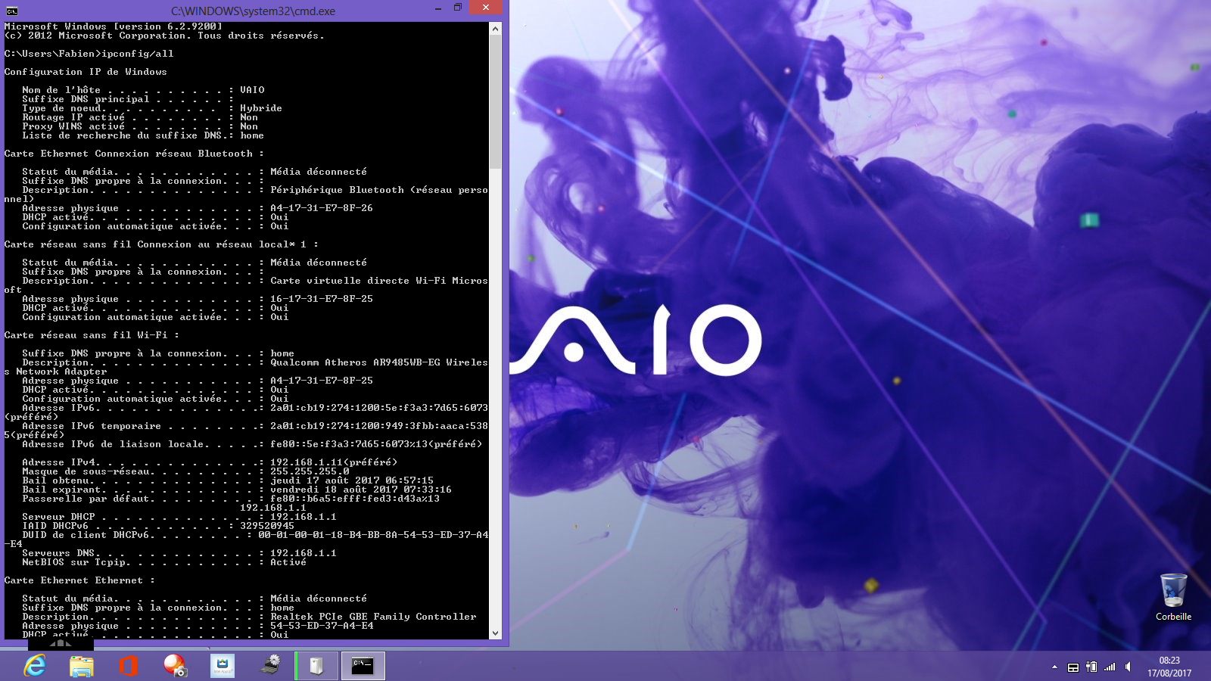Launch File Explorer from the taskbar
This screenshot has height=681, width=1211.
[82, 666]
